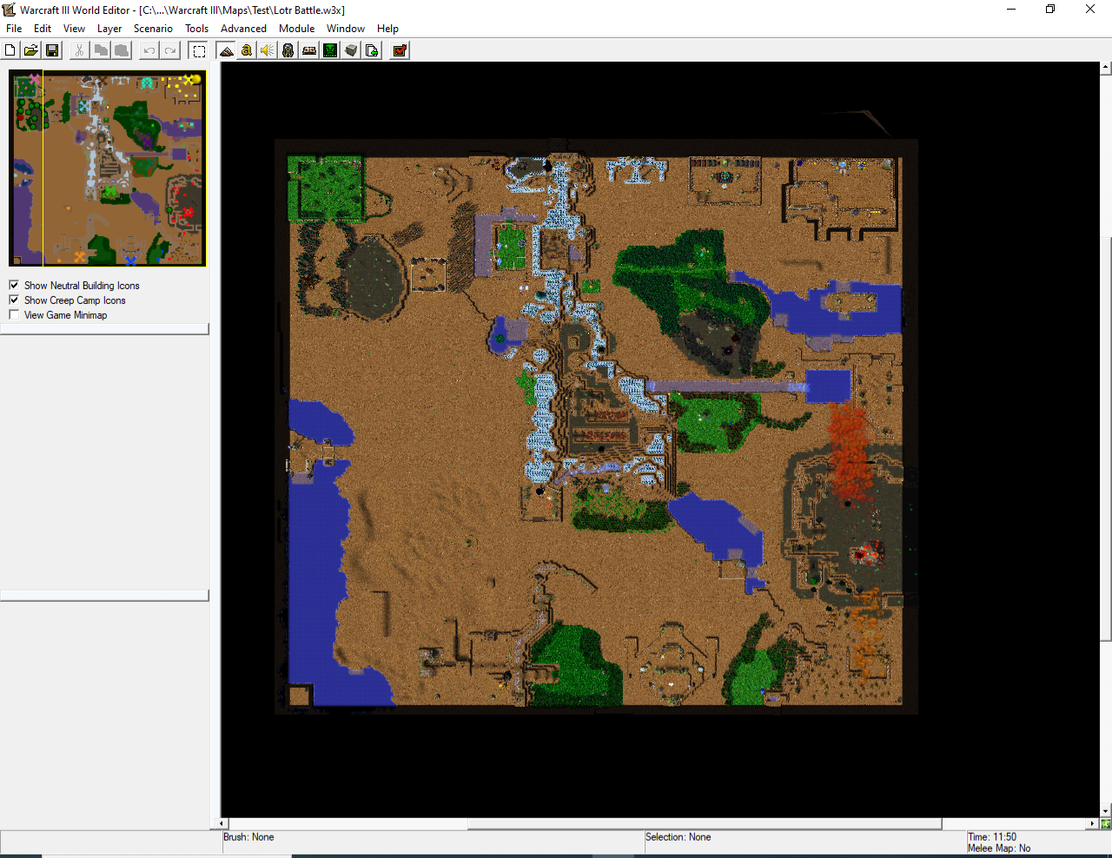
Task: Click the Paste toolbar icon
Action: [x=122, y=50]
